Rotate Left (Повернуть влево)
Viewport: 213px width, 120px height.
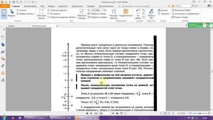coord(97,14)
